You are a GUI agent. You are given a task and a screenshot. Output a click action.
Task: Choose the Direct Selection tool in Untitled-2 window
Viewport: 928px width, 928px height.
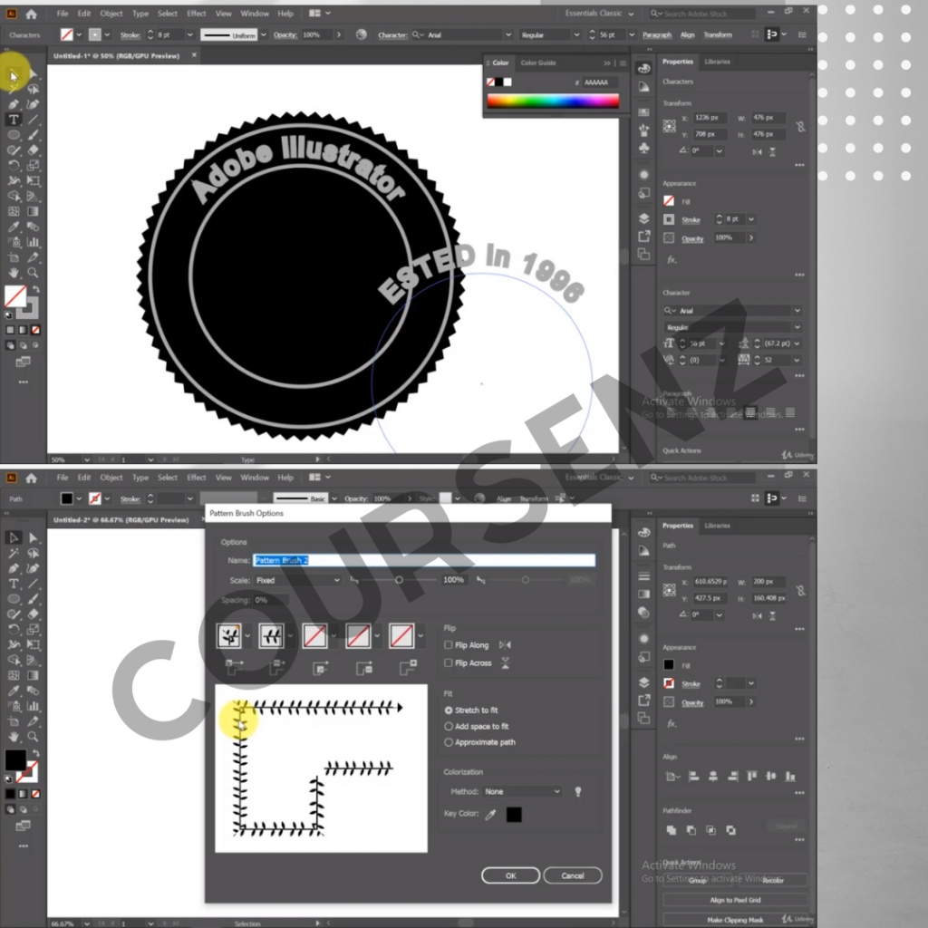[x=34, y=537]
